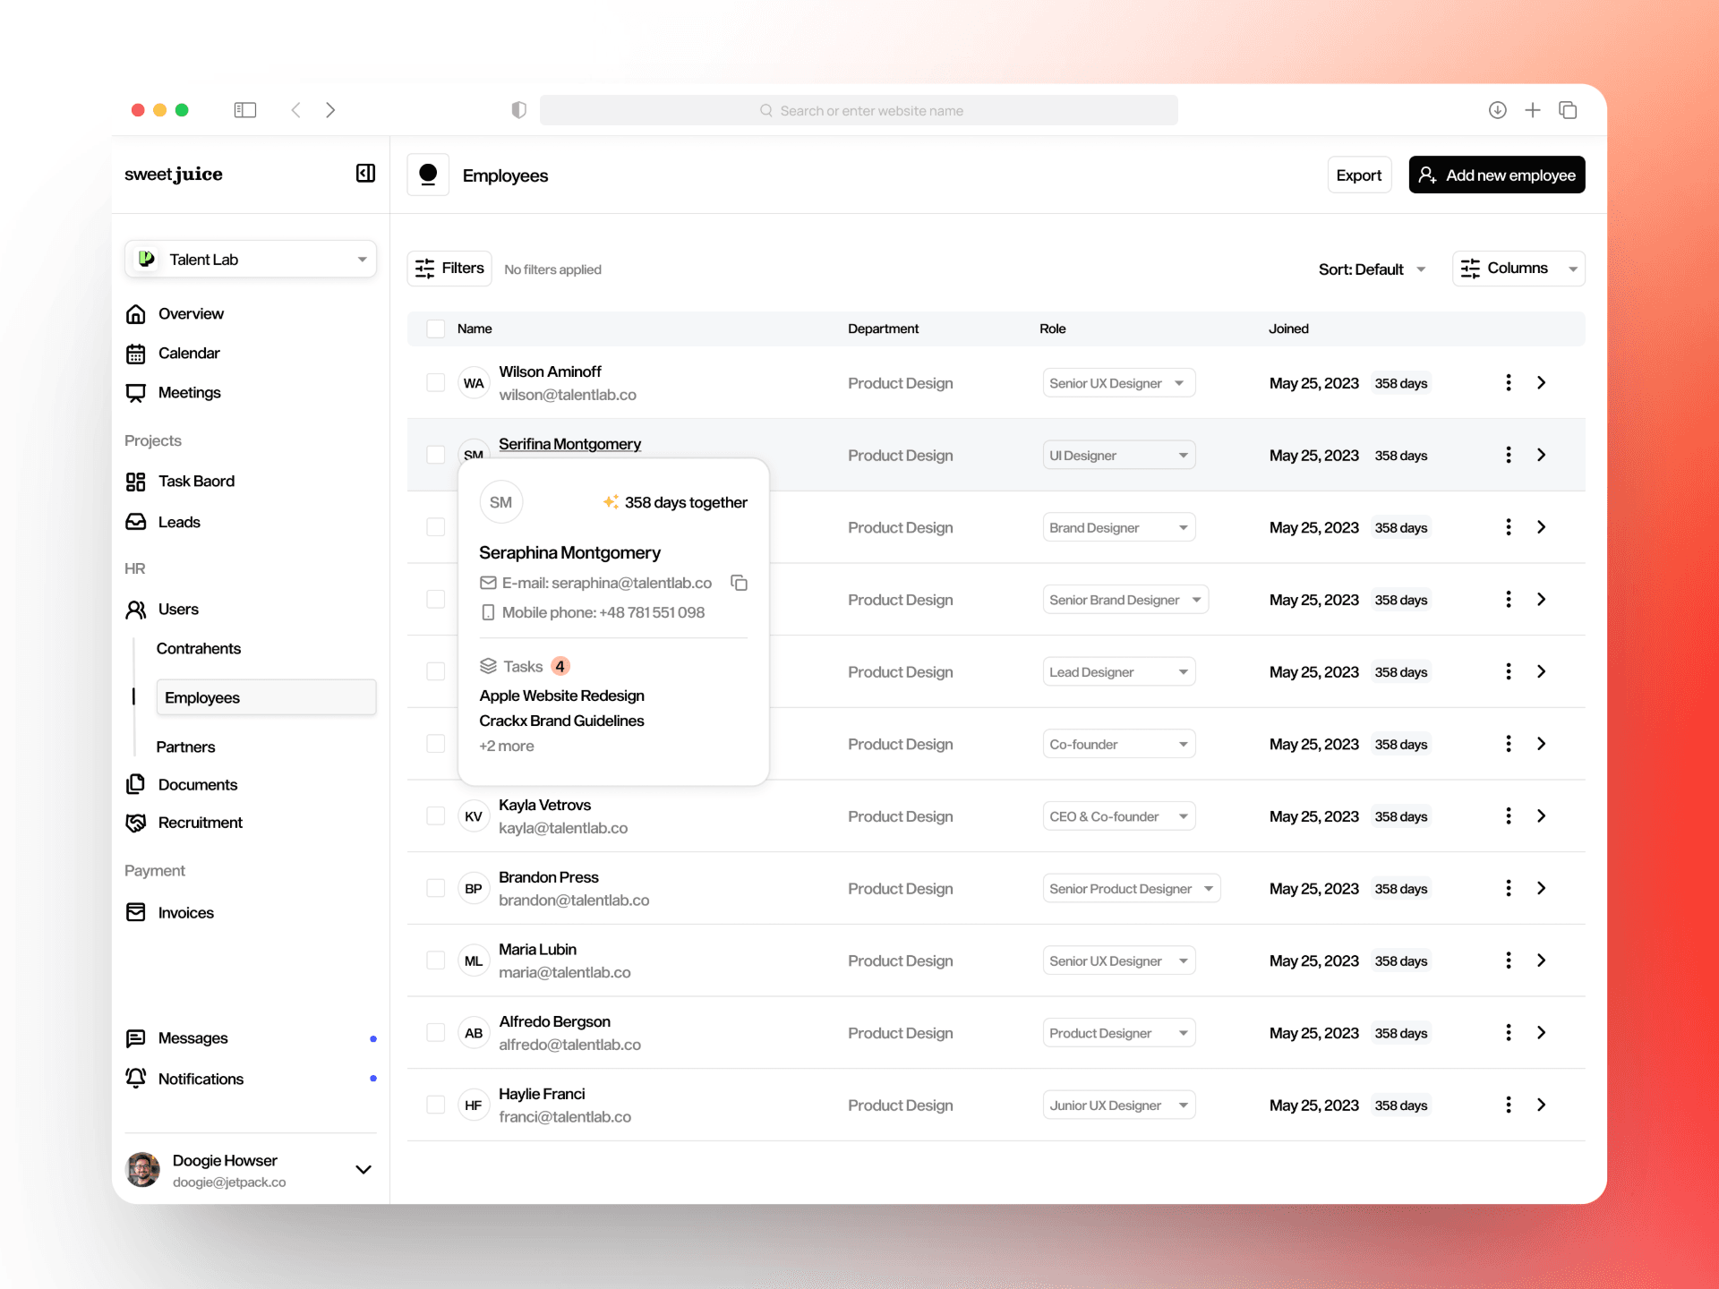Viewport: 1719px width, 1289px height.
Task: Open three-dot menu for Wilson Aminoff
Action: (x=1508, y=383)
